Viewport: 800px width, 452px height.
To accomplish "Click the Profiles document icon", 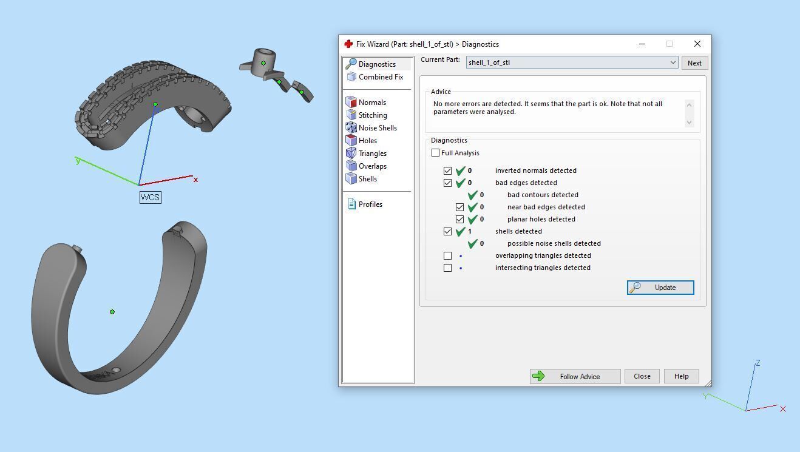I will pyautogui.click(x=351, y=204).
